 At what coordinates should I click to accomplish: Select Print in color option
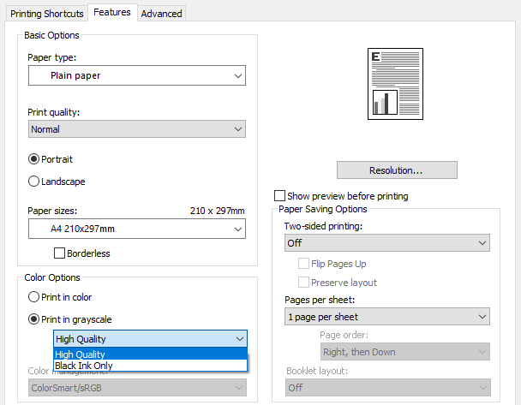[34, 297]
